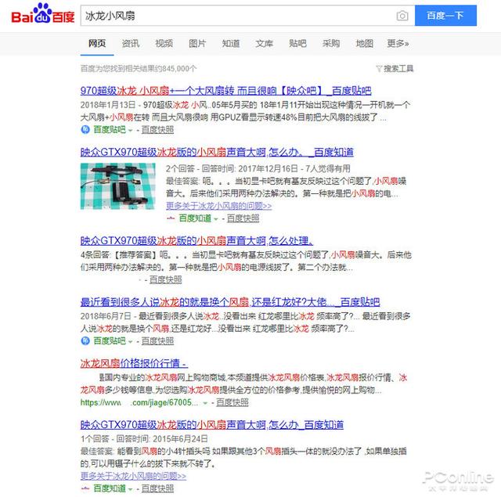This screenshot has width=501, height=497.
Task: Open 搜索工具 filter options
Action: [x=395, y=68]
